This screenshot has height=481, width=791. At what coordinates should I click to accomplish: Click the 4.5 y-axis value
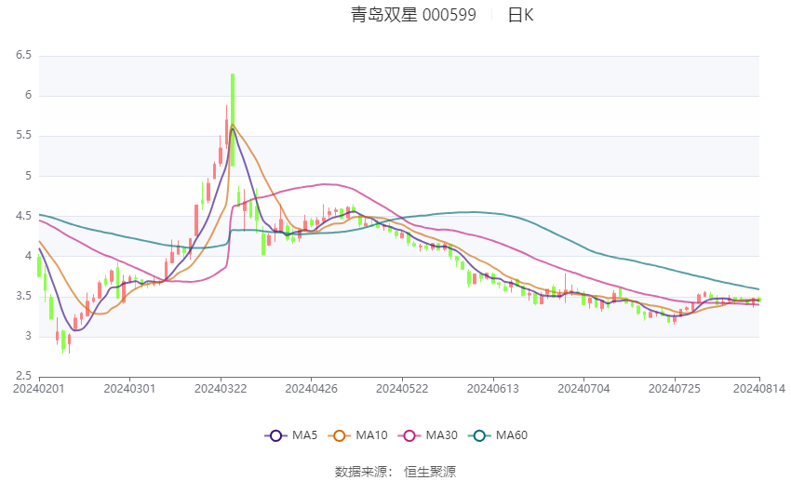[23, 216]
